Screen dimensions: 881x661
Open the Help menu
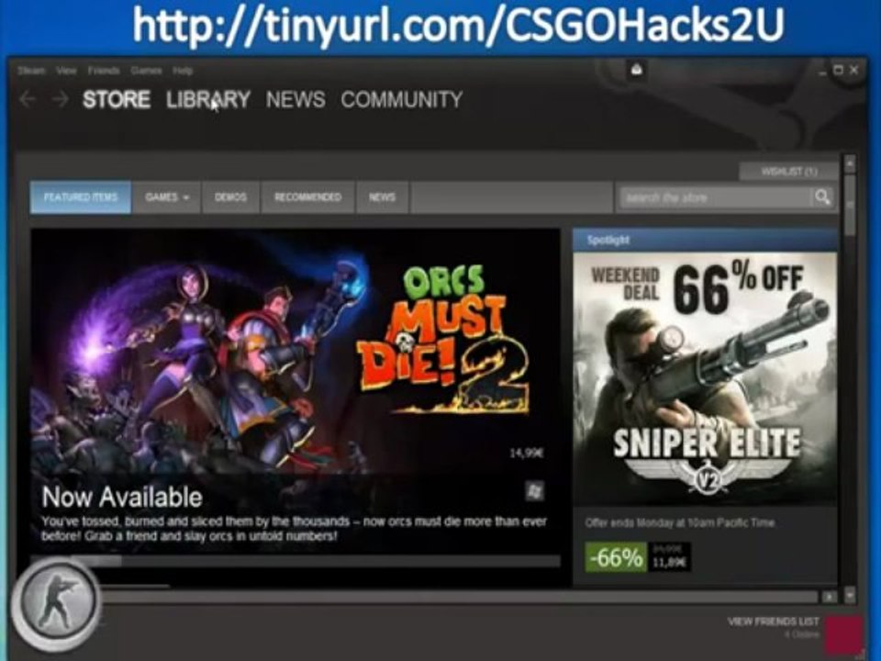pyautogui.click(x=183, y=71)
